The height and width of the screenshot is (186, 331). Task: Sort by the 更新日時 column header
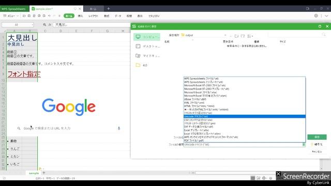(x=228, y=42)
